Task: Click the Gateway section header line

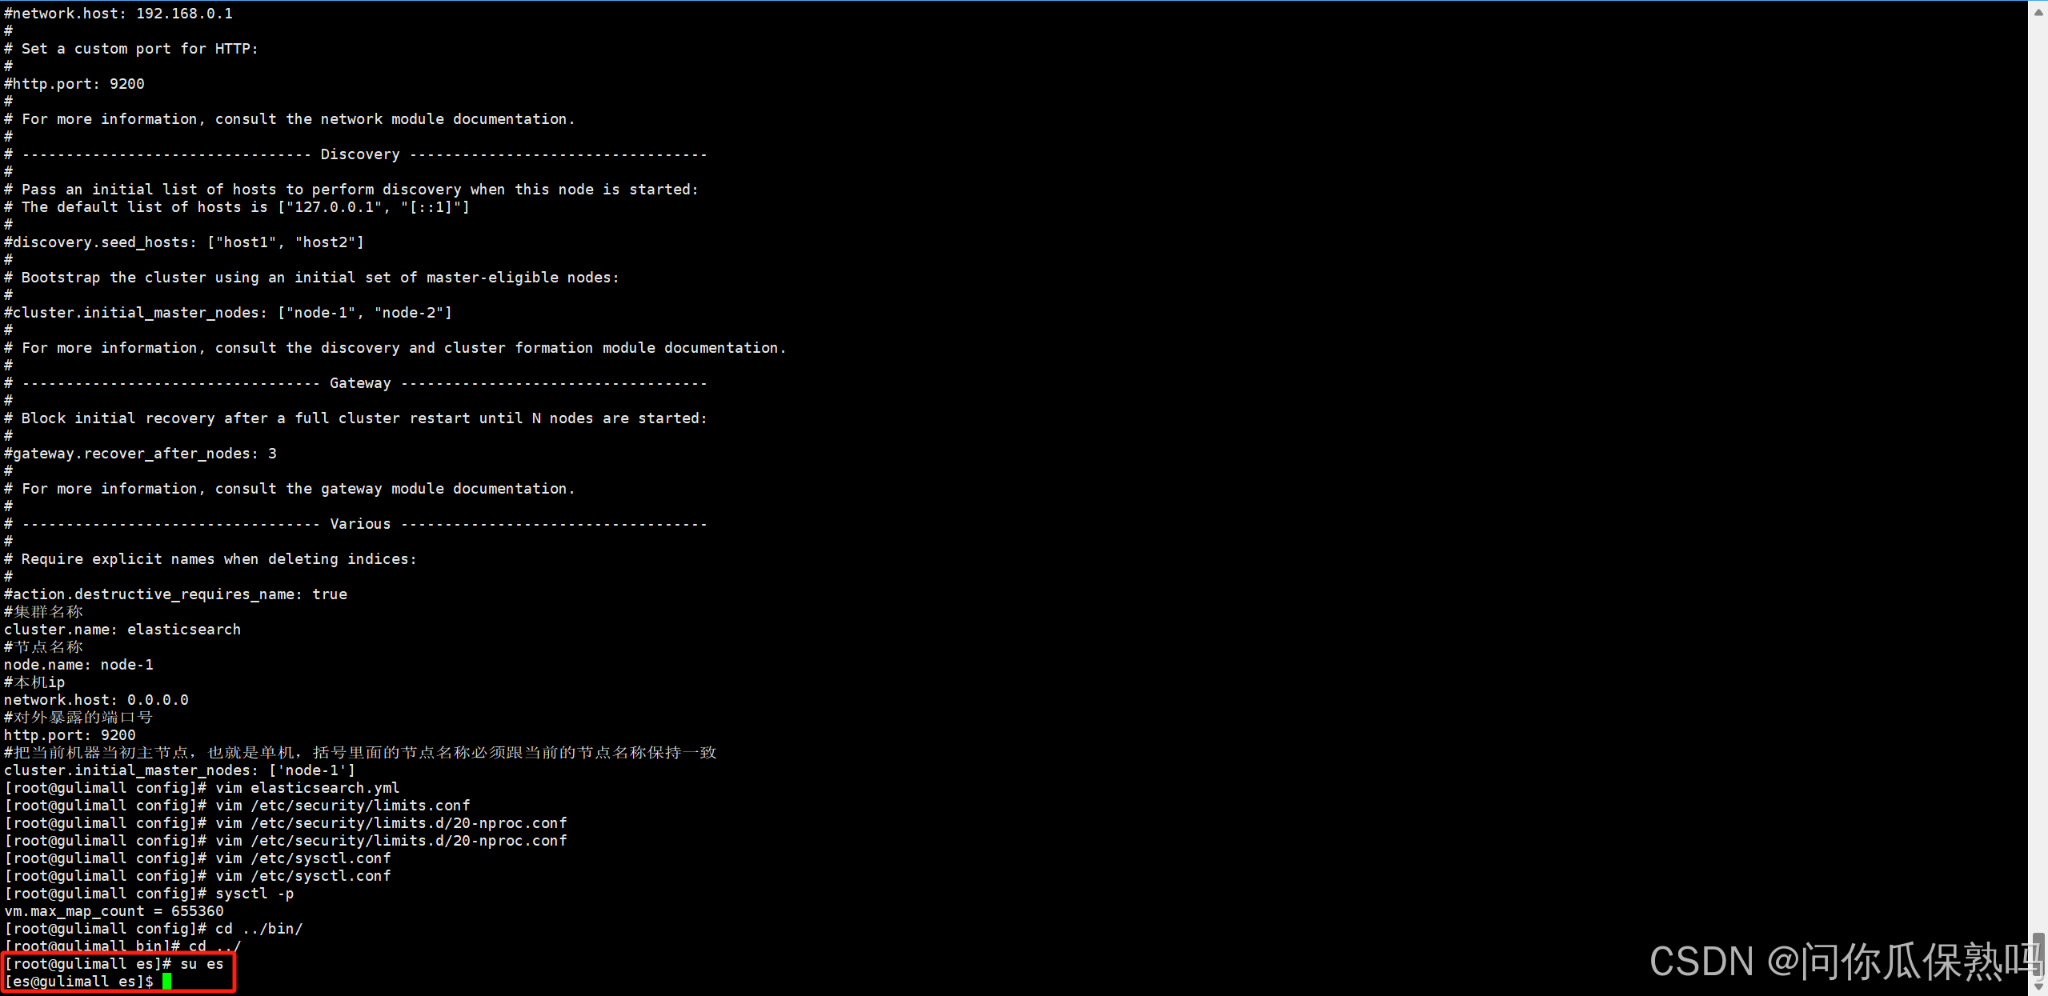Action: (x=359, y=383)
